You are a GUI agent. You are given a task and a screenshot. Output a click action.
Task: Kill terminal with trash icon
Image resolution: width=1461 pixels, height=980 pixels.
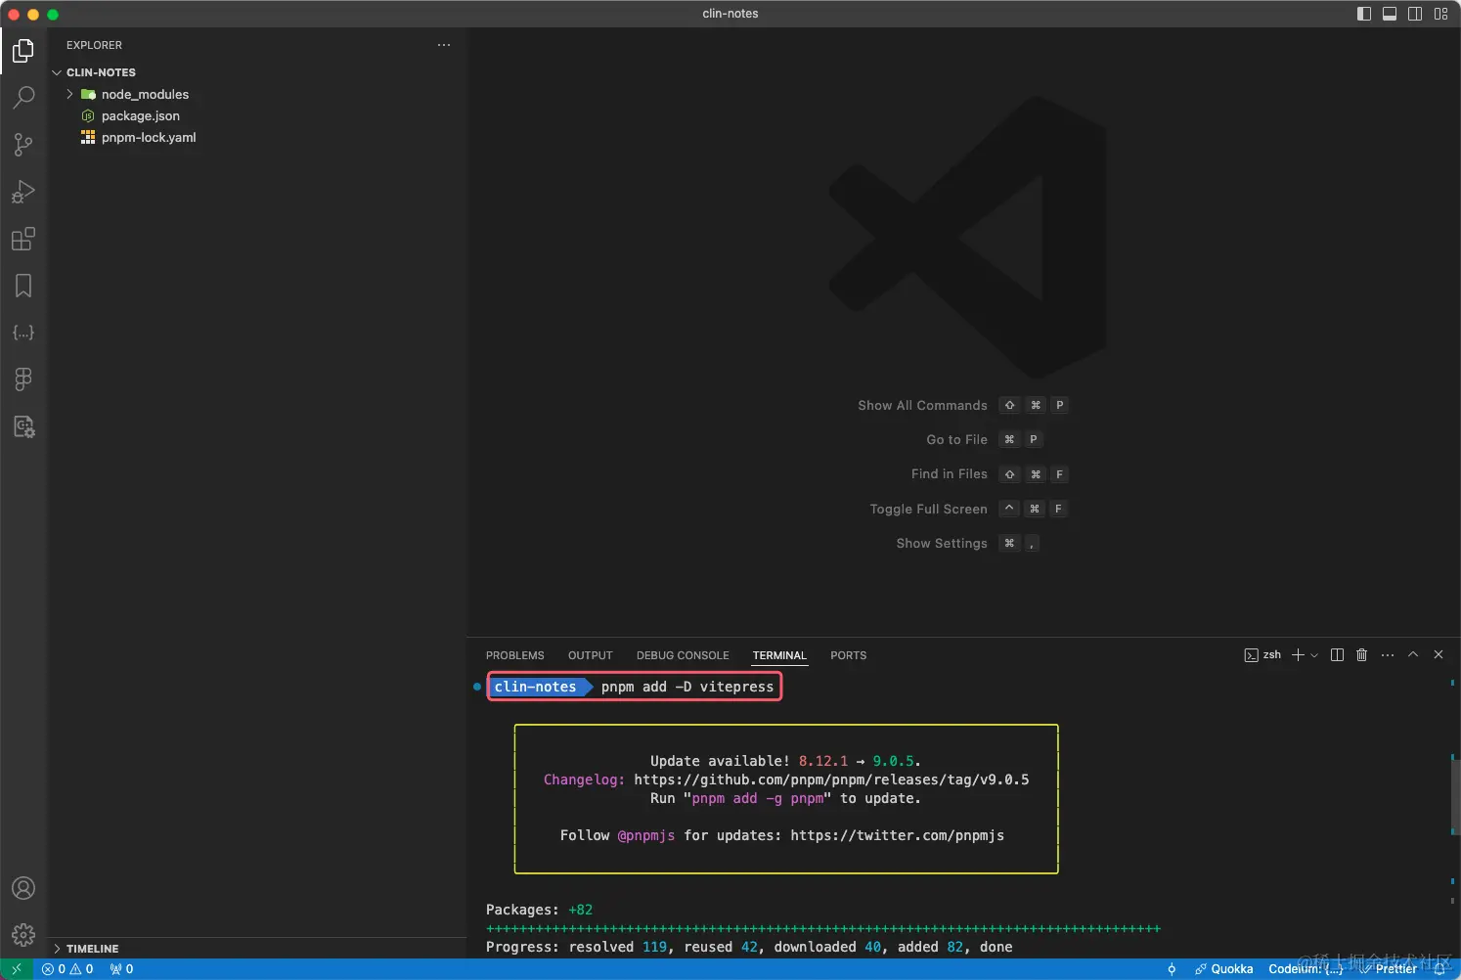(1361, 655)
